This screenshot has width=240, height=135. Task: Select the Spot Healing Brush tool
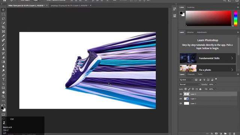pos(3,40)
